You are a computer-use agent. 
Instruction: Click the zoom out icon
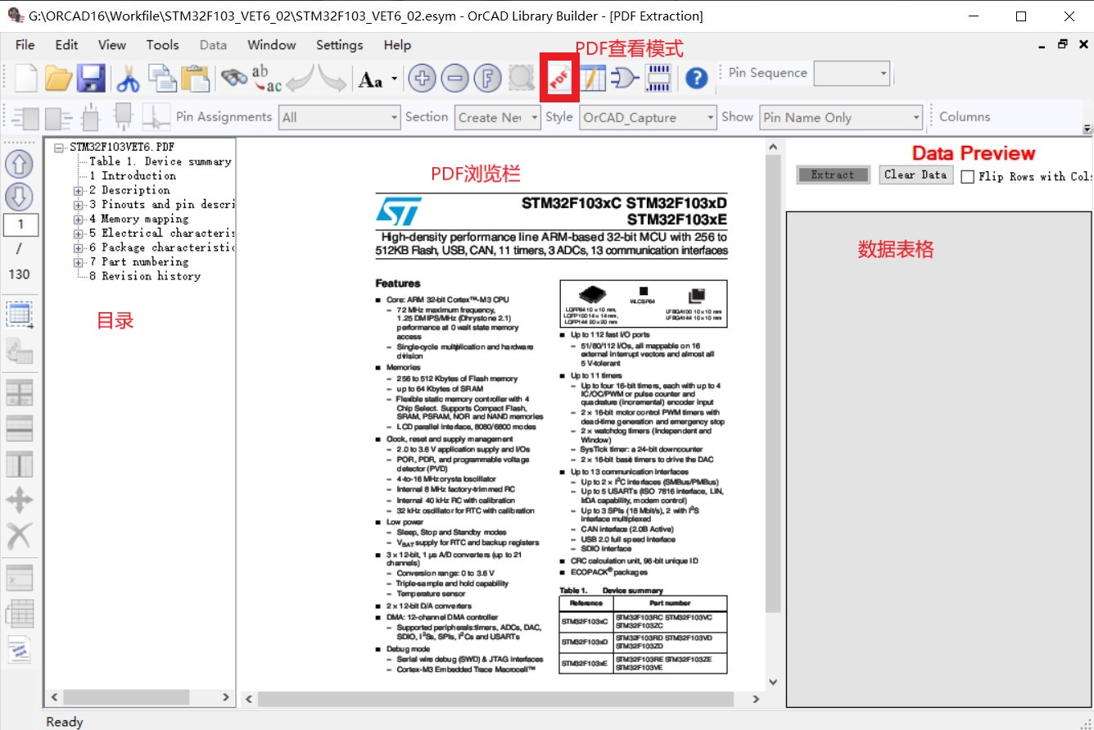(455, 78)
